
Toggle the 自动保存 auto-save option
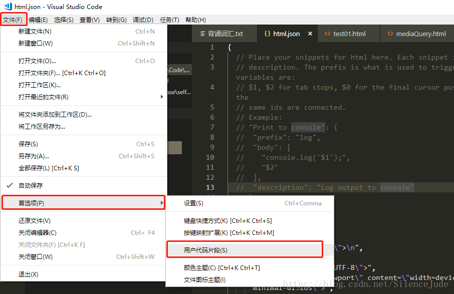pos(84,185)
